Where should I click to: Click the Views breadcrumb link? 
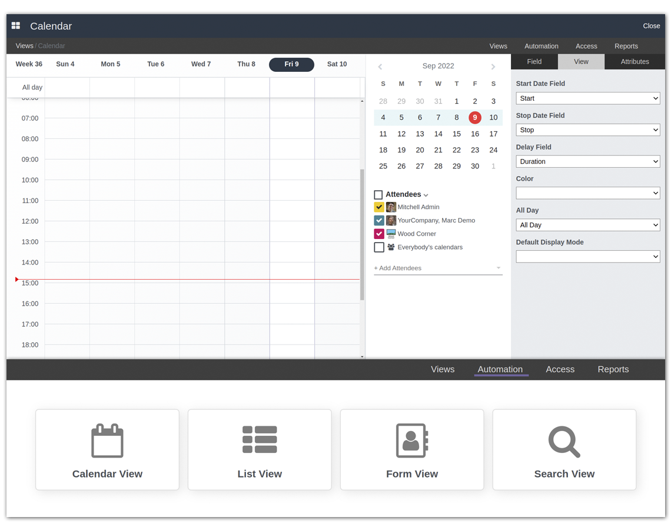tap(24, 46)
